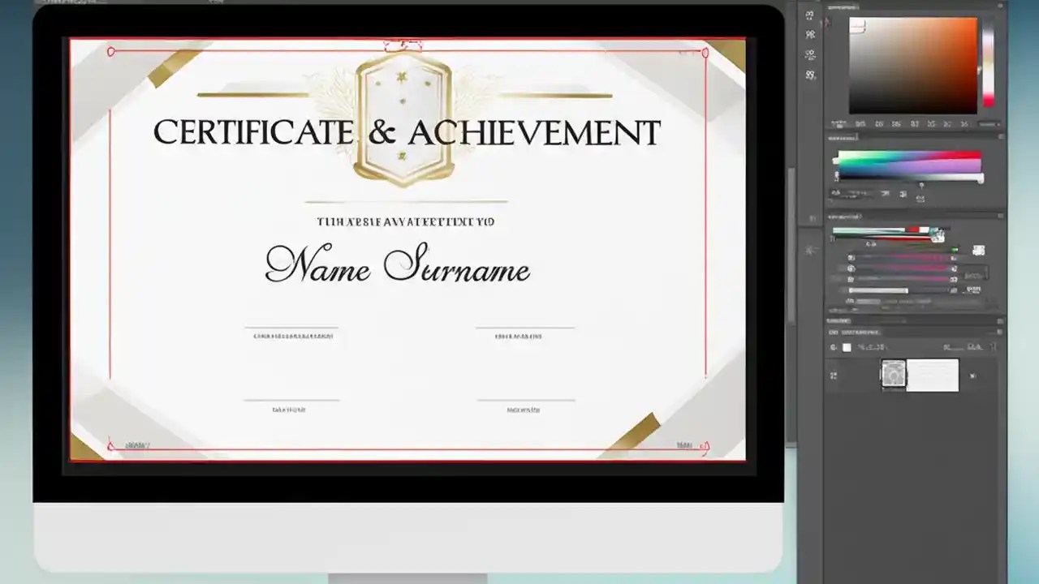This screenshot has width=1039, height=584.
Task: Open the Color panel flyout menu icon
Action: [x=1001, y=7]
